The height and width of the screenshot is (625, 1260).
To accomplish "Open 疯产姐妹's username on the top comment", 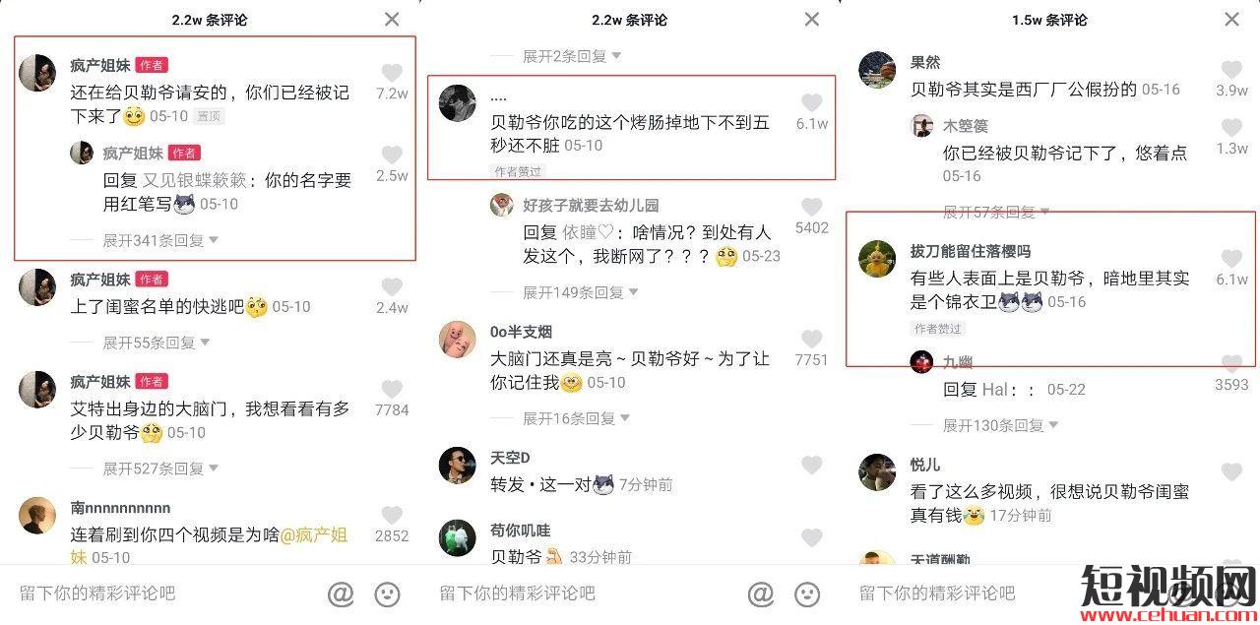I will coord(100,65).
